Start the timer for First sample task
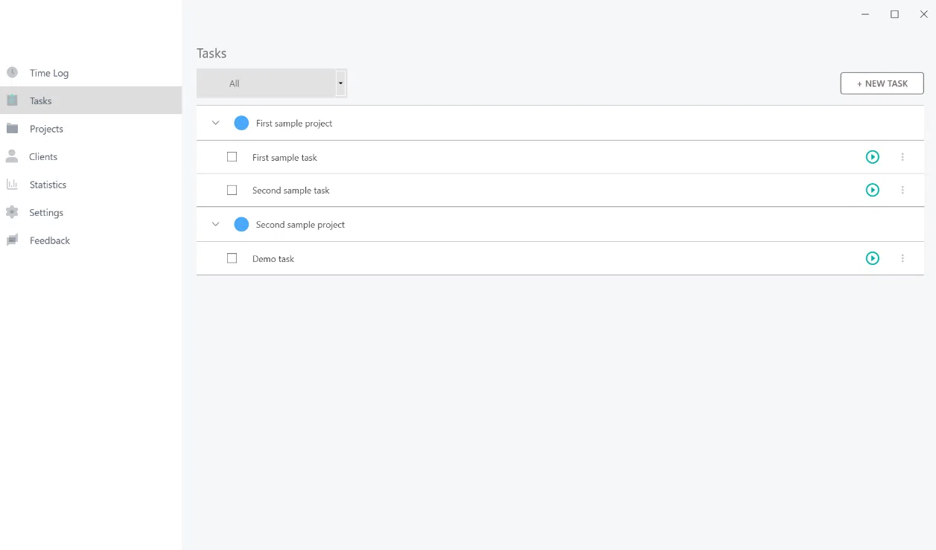The image size is (936, 550). click(872, 157)
